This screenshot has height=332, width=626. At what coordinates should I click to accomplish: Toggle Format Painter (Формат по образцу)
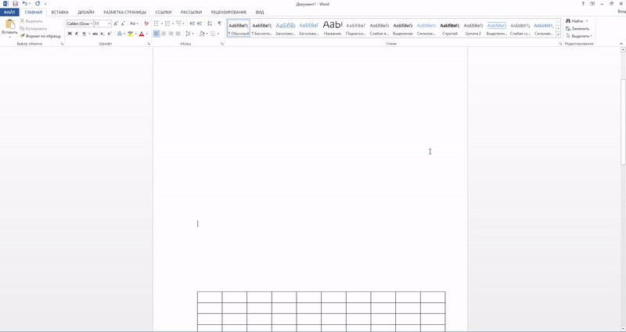coord(41,36)
